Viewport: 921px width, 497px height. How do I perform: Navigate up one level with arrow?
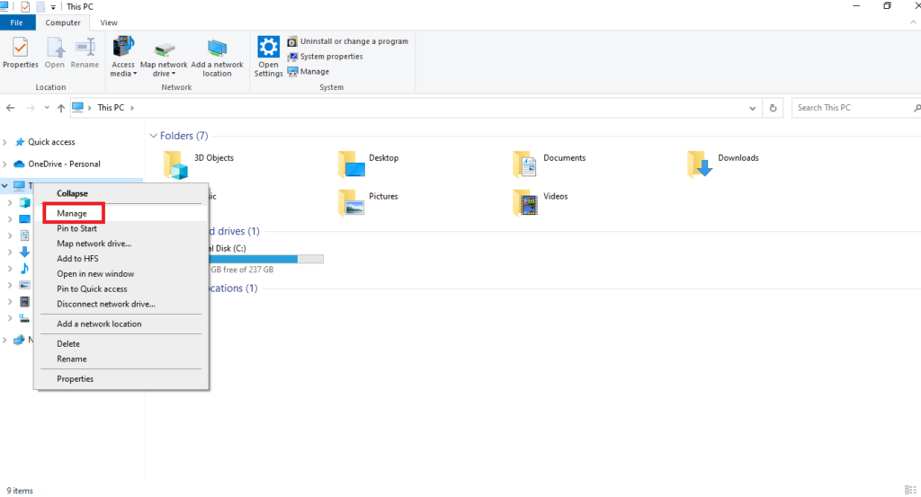pos(60,108)
